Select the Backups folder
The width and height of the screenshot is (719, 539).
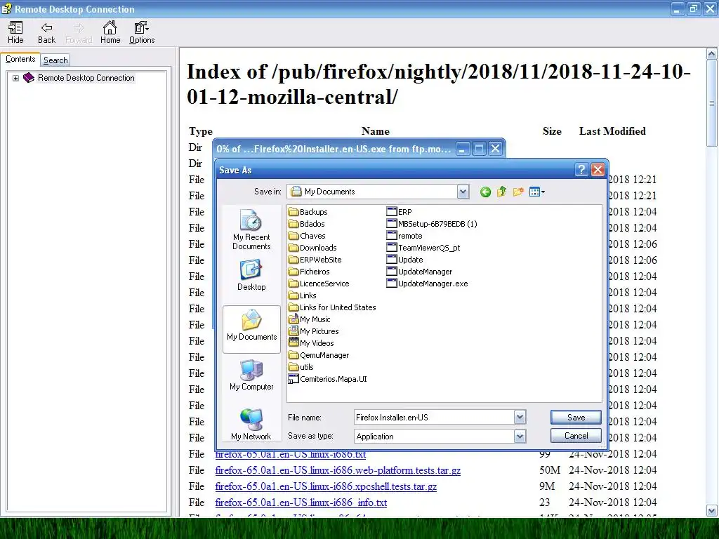point(308,212)
